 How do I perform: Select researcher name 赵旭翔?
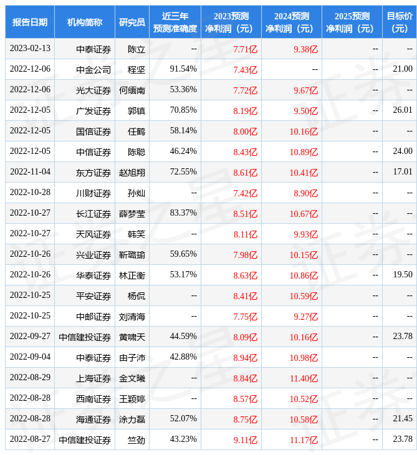132,173
